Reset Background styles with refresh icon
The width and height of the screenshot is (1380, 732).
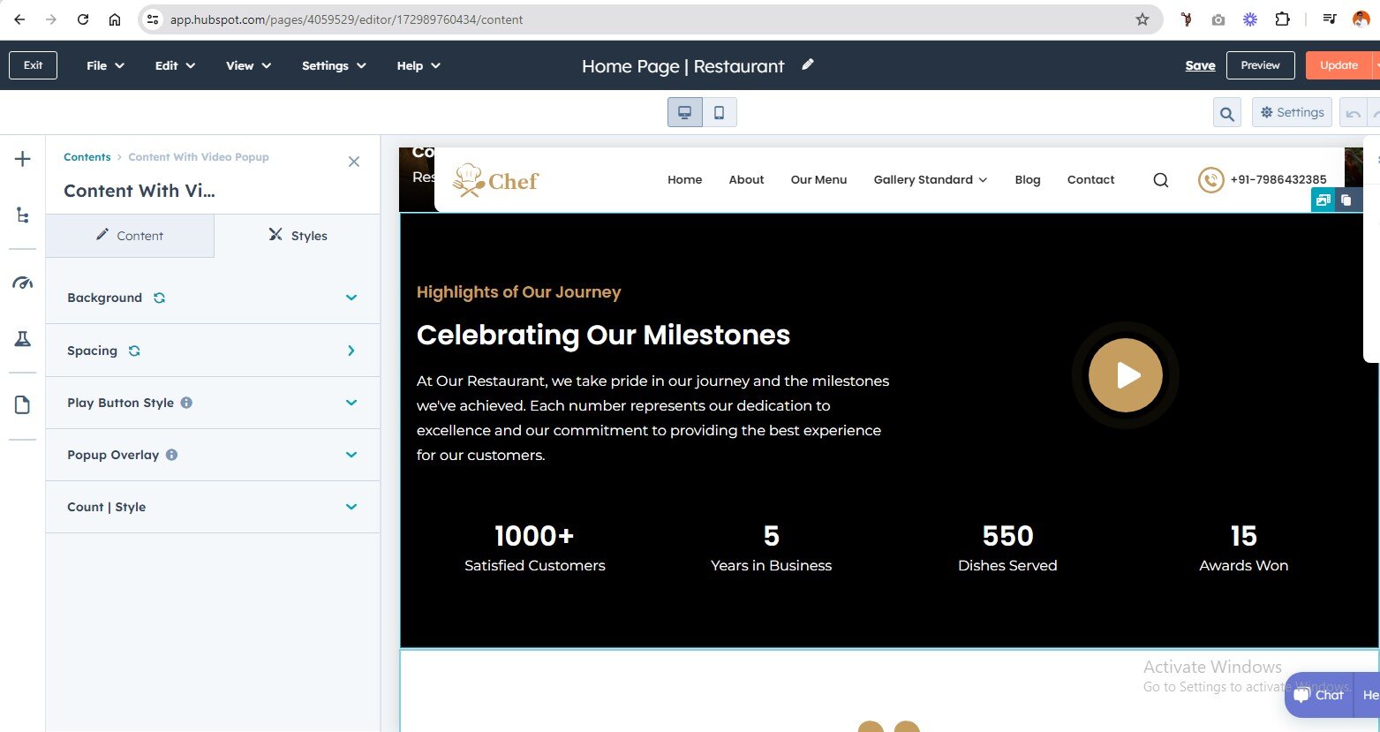(159, 298)
